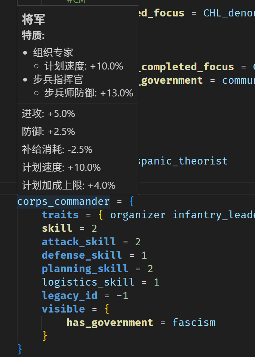Click the corps_commander keyword

point(64,201)
